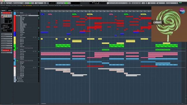Open the General kit program selector
Screen dimensions: 187x105
tap(7, 30)
